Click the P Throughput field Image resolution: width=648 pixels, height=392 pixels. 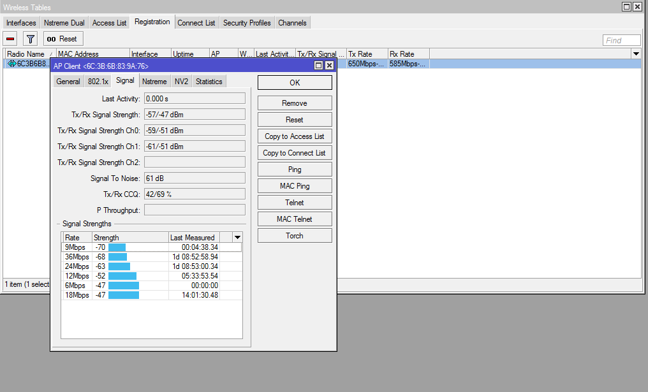coord(195,210)
